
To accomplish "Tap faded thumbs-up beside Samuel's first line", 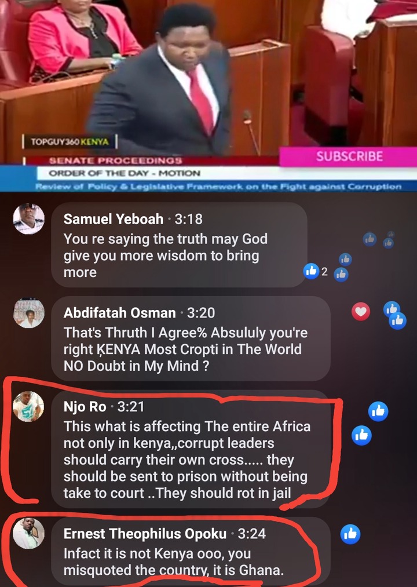I will coord(370,239).
